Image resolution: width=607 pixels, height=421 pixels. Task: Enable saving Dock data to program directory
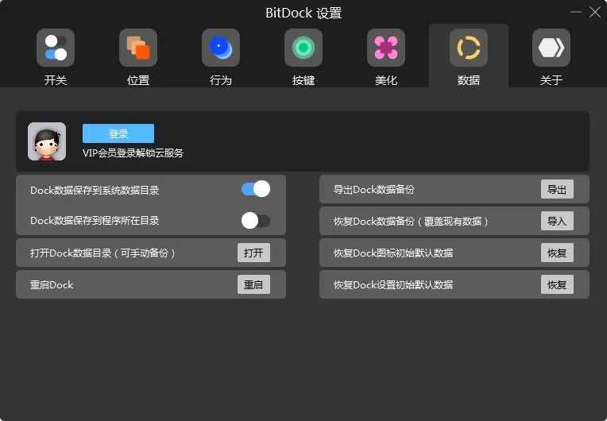[256, 220]
